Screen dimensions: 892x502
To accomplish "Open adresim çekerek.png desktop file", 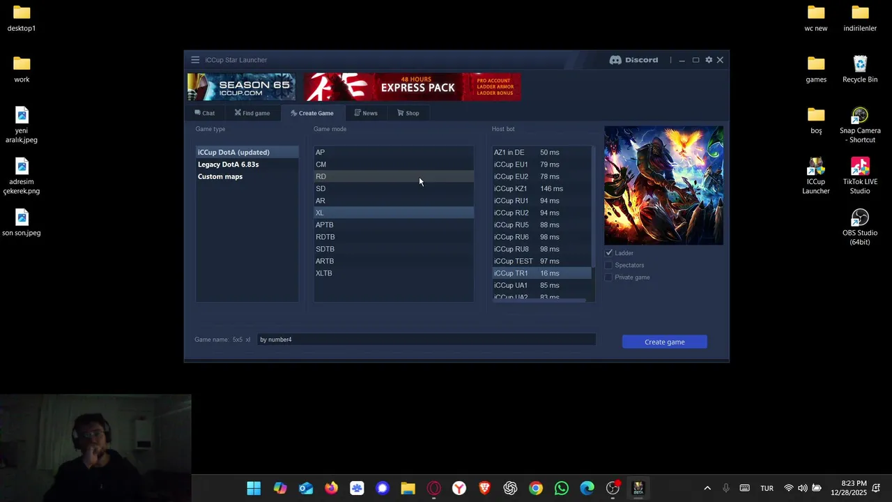I will click(x=22, y=176).
